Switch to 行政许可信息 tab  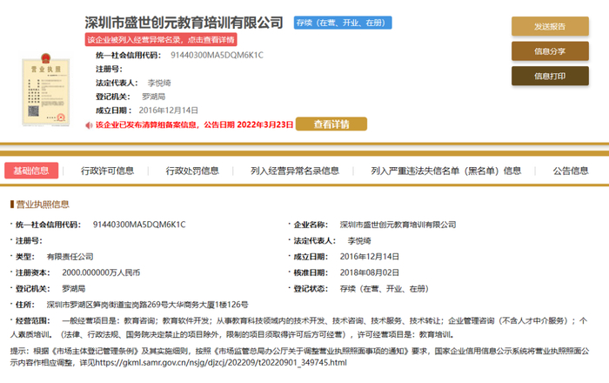coord(107,171)
